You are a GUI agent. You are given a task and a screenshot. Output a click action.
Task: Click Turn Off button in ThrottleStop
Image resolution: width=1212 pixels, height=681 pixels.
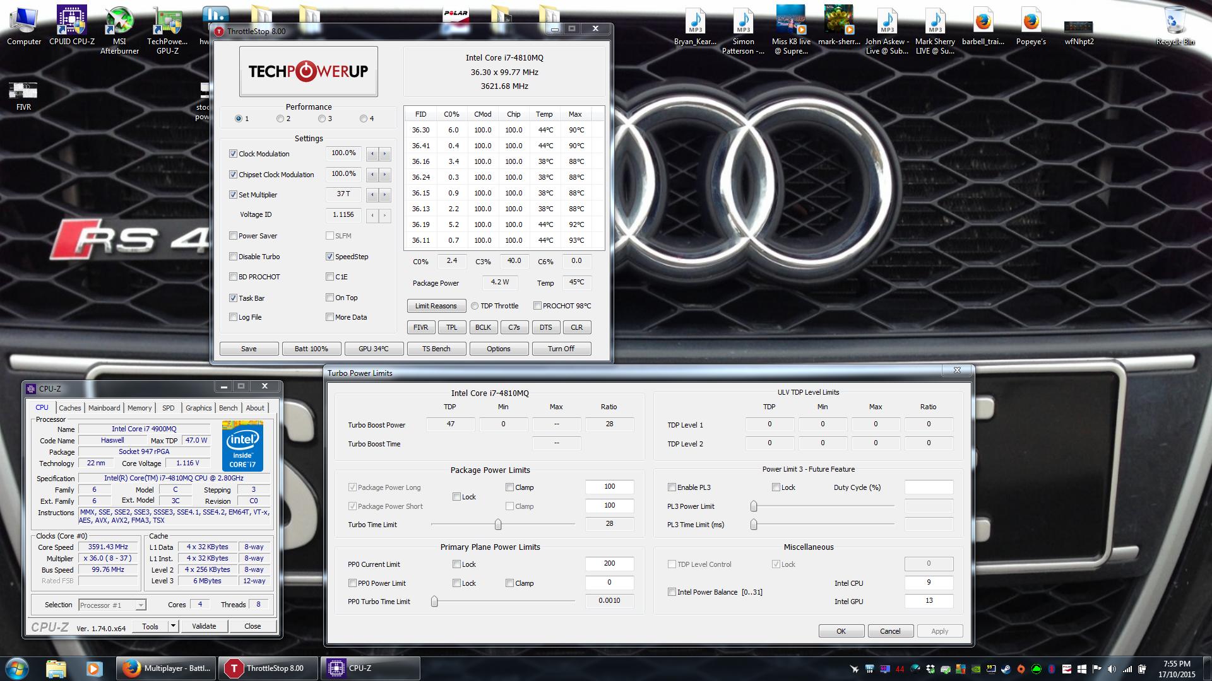[x=561, y=349]
